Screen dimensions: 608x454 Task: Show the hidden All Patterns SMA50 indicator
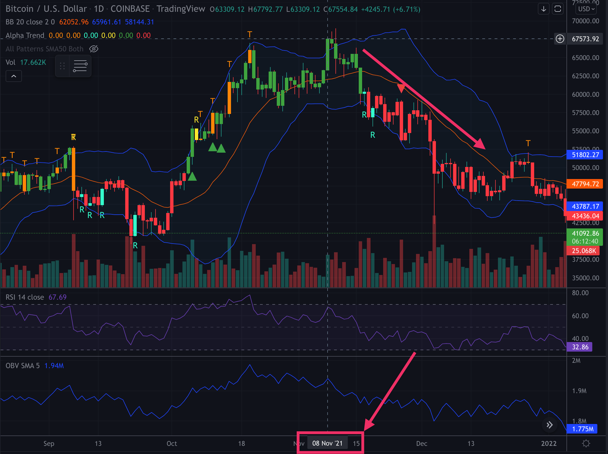click(x=94, y=49)
